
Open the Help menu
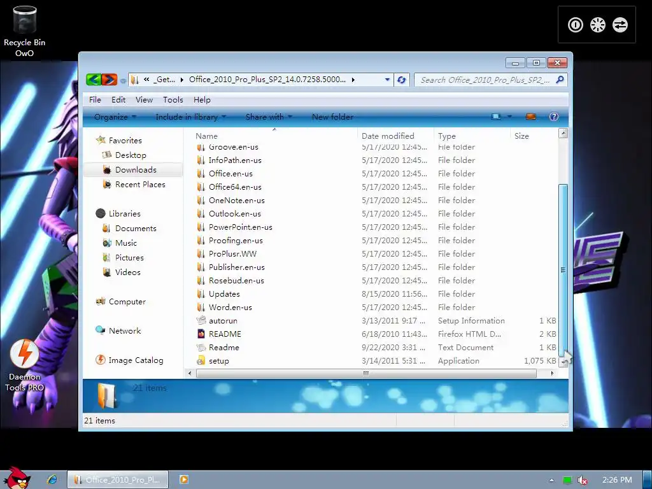[x=202, y=100]
